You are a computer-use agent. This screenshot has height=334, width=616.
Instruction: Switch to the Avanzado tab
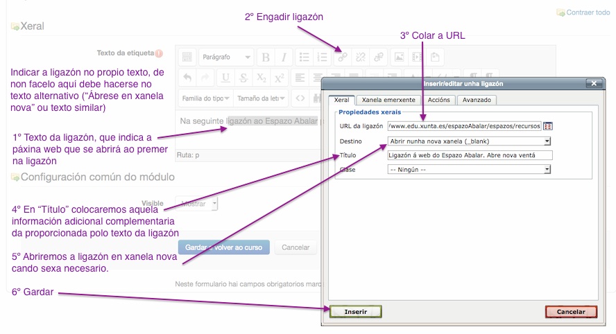point(477,100)
